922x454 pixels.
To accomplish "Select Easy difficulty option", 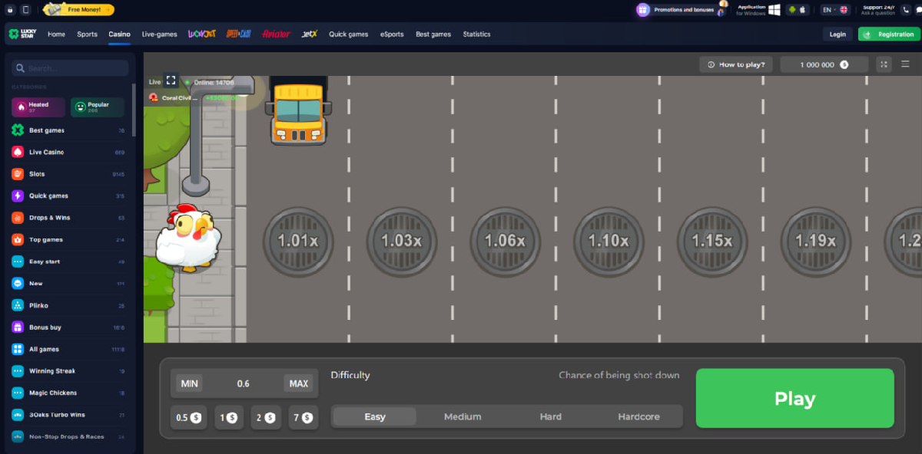I will [x=375, y=416].
